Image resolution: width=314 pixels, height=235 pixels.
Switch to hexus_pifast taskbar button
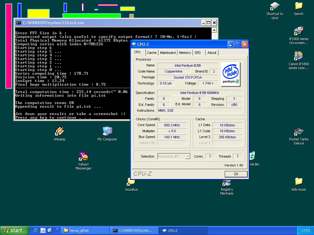coord(85,230)
